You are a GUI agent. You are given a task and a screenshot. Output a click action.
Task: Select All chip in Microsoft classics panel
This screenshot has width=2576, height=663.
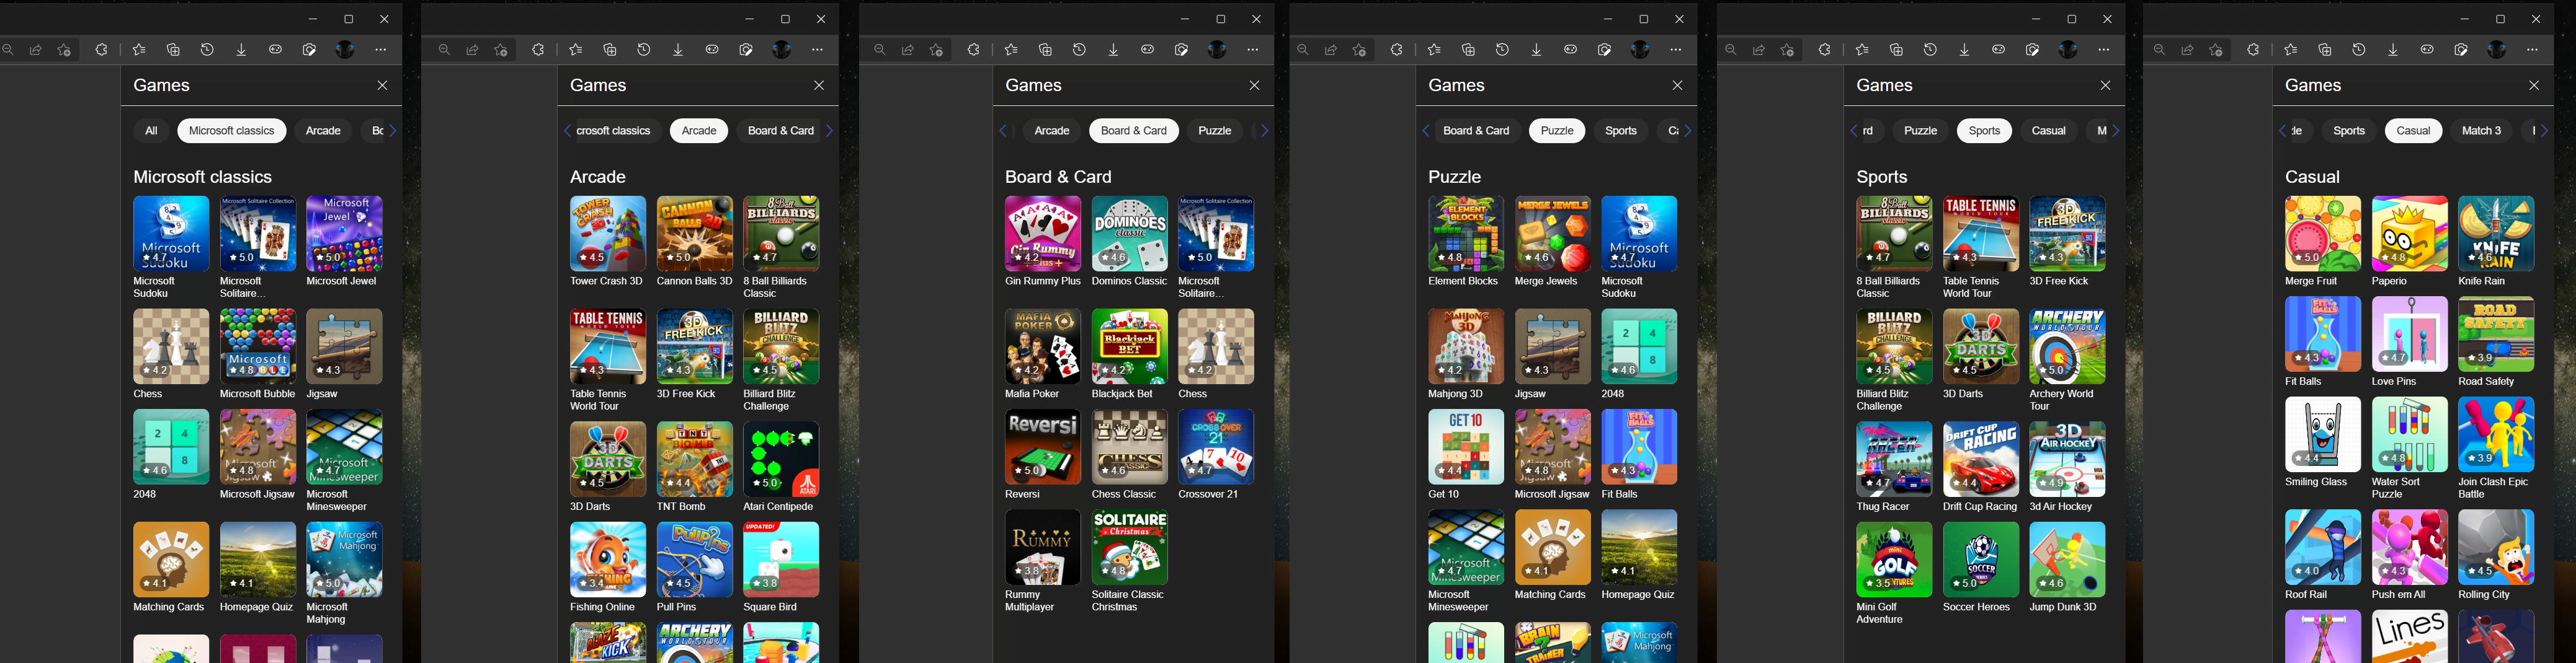click(x=151, y=131)
